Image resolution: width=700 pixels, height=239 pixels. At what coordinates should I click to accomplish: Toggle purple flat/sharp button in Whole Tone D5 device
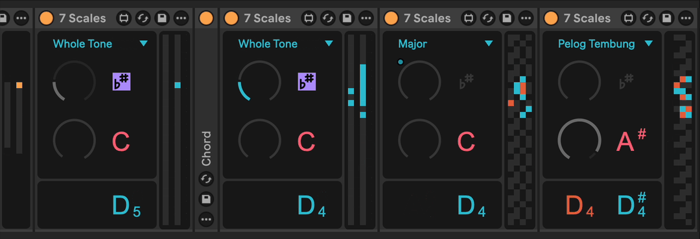pyautogui.click(x=121, y=82)
